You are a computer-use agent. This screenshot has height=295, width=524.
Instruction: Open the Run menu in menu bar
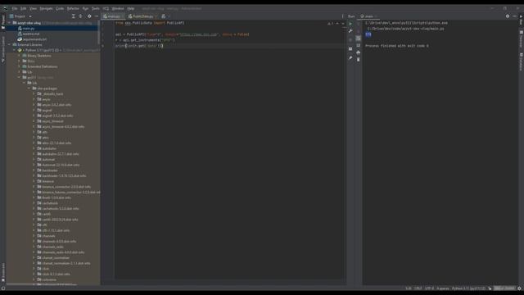click(x=85, y=8)
